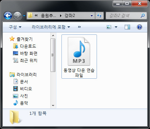This screenshot has height=129, width=150.
Task: Click the 음악 music note icon
Action: pyautogui.click(x=16, y=103)
